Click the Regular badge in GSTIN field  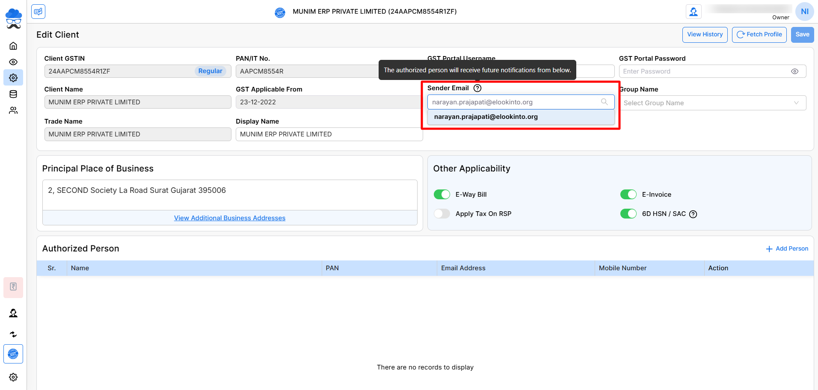tap(210, 71)
